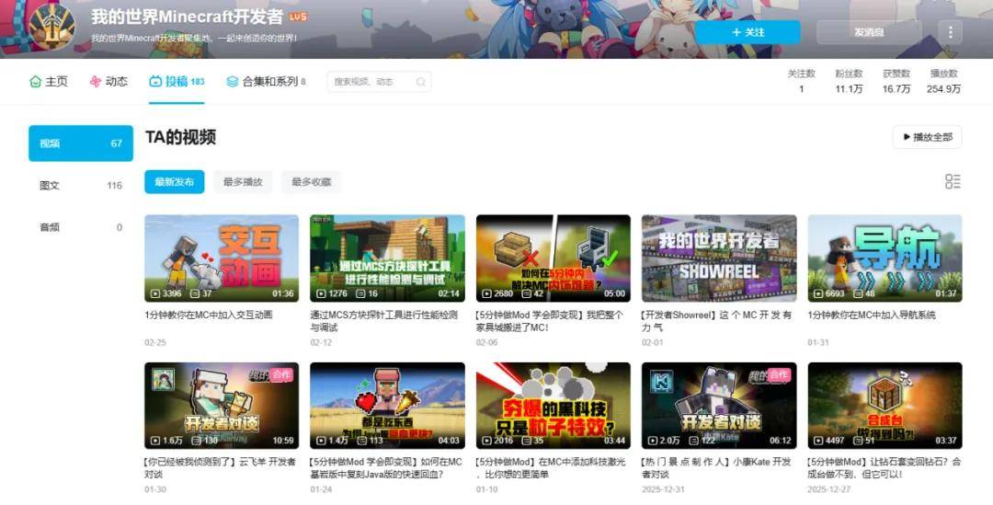Open title 通过MCS方块探针工具进行性能检测与调试
This screenshot has width=993, height=505.
coord(383,321)
